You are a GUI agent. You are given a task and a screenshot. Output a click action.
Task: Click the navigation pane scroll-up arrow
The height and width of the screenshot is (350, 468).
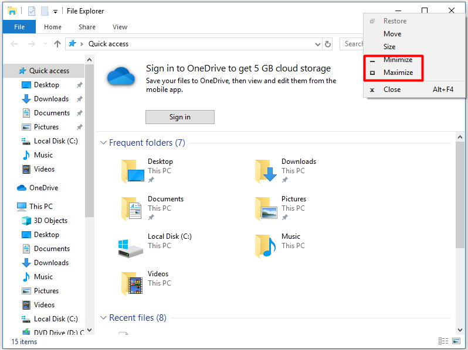pyautogui.click(x=89, y=60)
